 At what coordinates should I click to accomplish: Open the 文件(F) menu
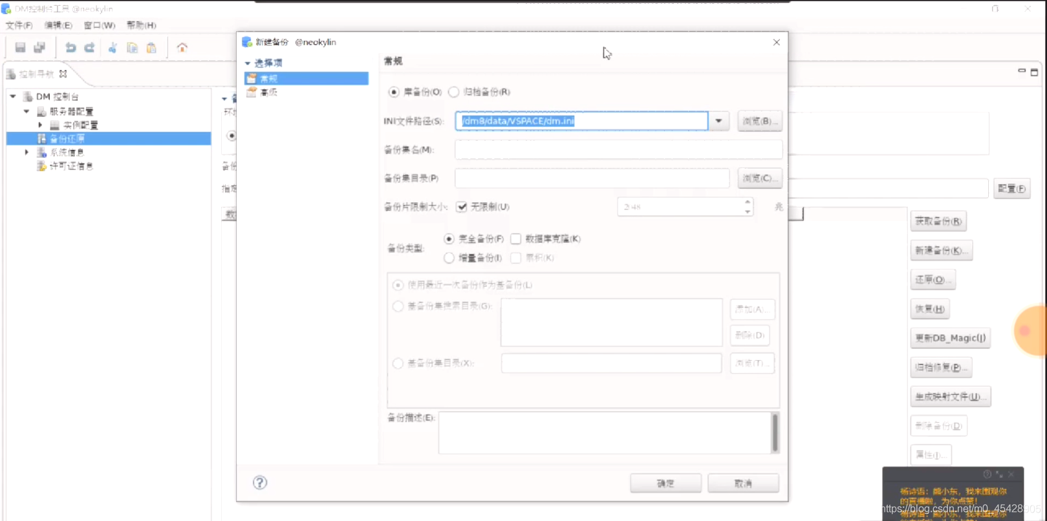(x=19, y=25)
